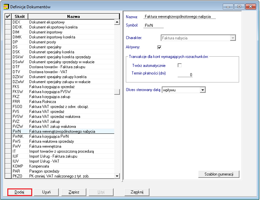Maximize the Definicje Dokumentów window
The width and height of the screenshot is (261, 201).
click(x=239, y=7)
